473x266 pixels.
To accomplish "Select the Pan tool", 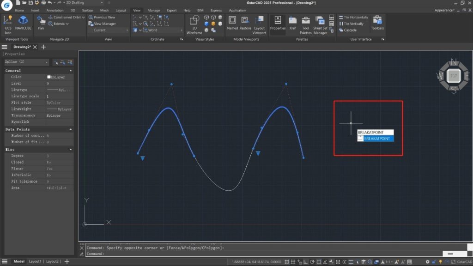I will 41,22.
